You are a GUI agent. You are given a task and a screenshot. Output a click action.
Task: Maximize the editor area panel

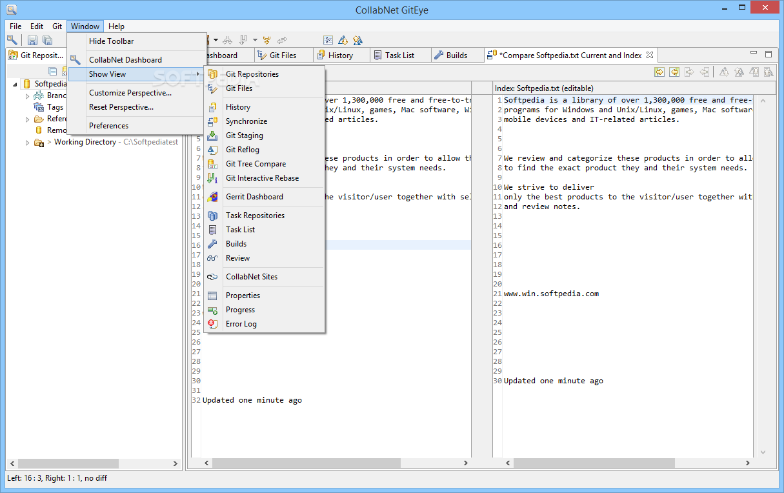coord(768,54)
